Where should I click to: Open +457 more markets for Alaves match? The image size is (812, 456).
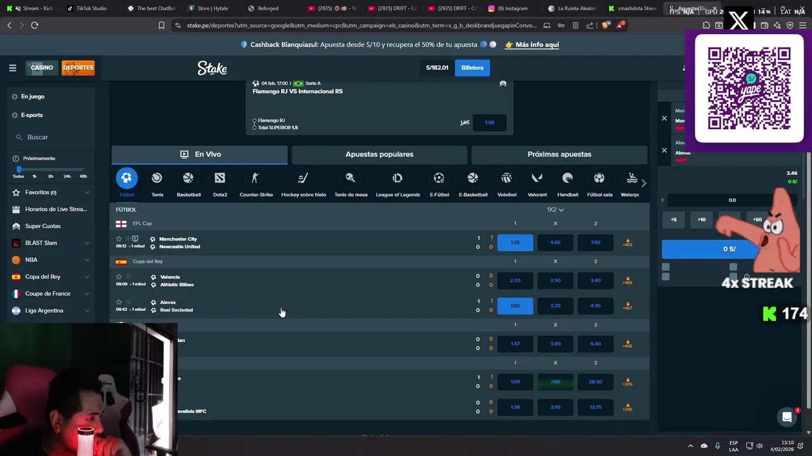(x=627, y=306)
